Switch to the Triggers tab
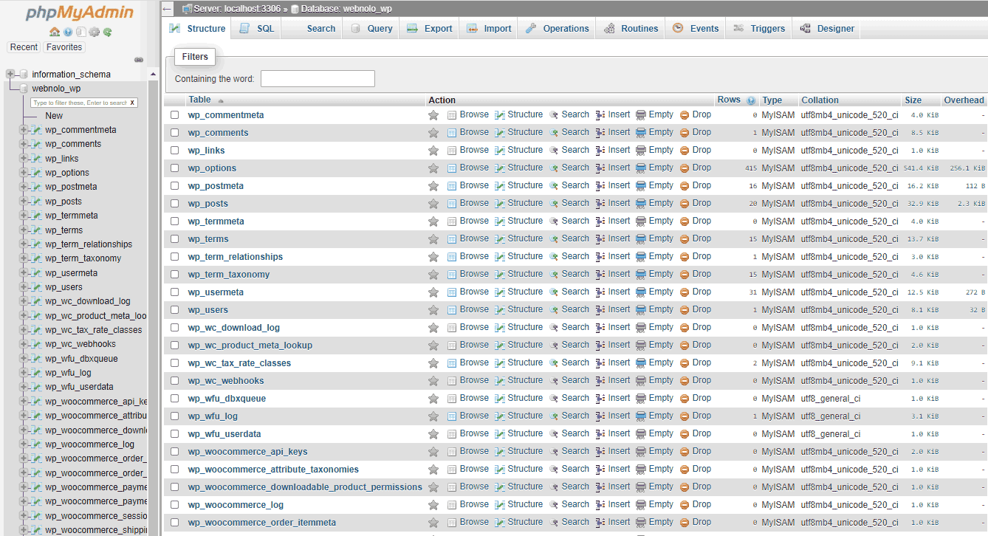 click(x=758, y=29)
